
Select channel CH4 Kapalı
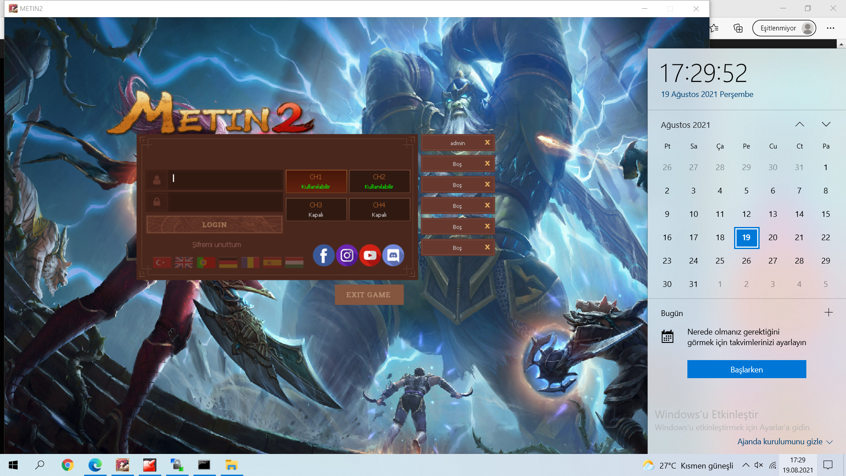pos(379,209)
